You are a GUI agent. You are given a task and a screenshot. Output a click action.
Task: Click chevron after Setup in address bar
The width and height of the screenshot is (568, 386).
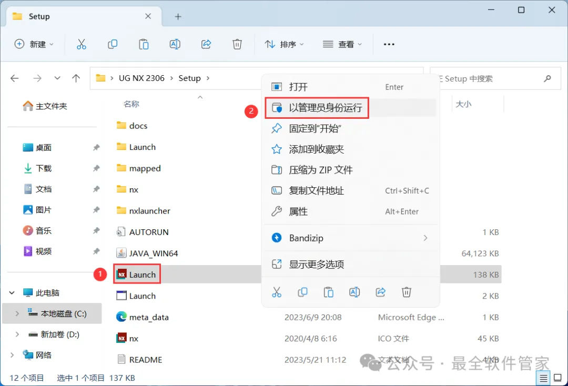coord(208,78)
